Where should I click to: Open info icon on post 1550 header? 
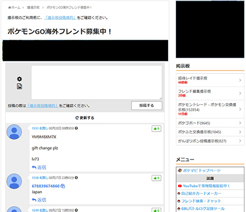coord(76,178)
